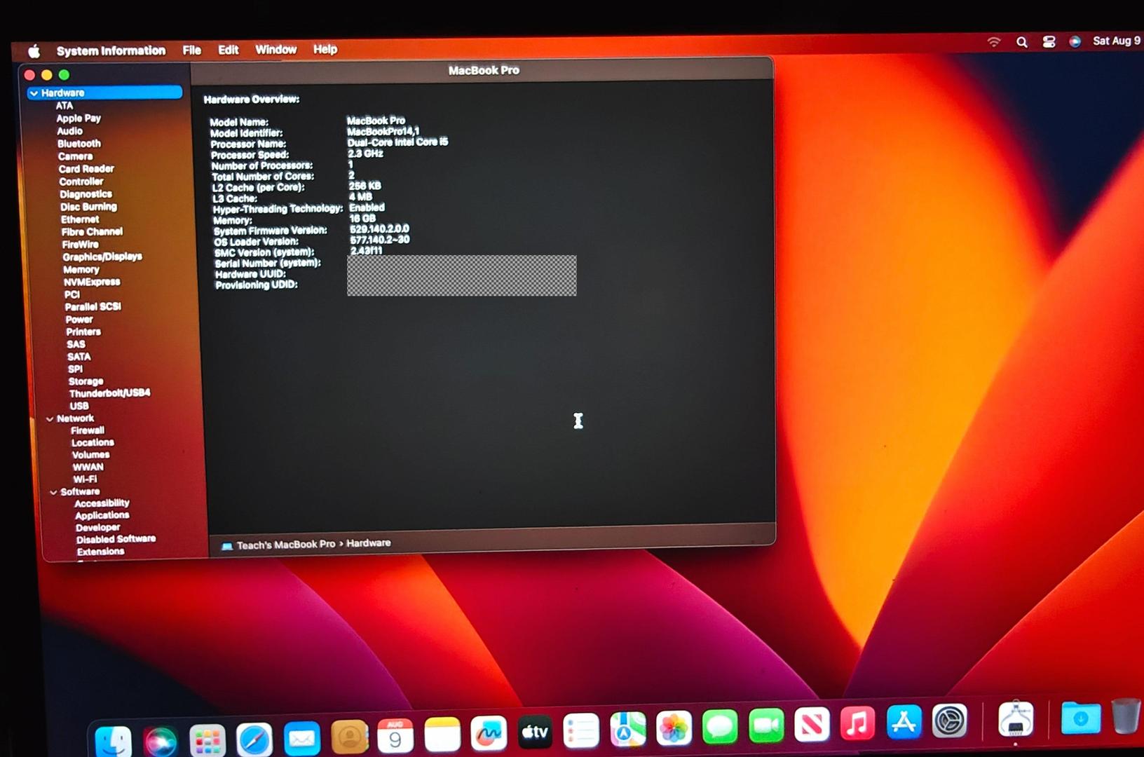Select Diagnostics in the sidebar
The image size is (1144, 757).
86,194
